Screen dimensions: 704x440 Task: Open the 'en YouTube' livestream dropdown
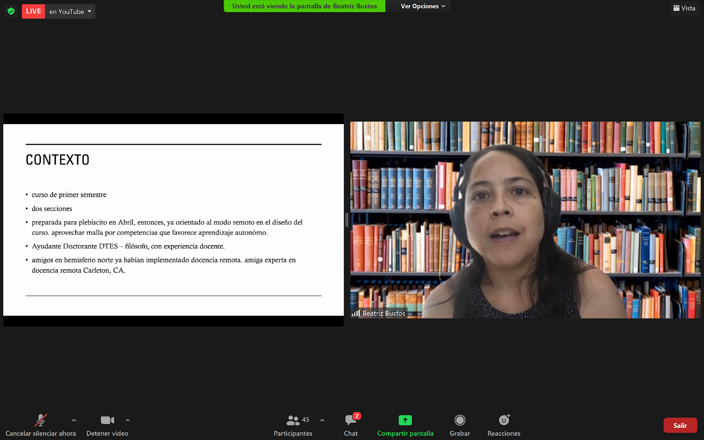tap(70, 11)
